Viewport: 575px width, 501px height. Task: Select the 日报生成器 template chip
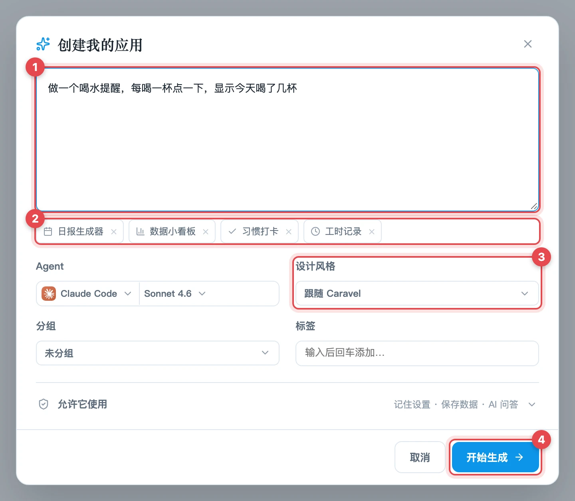pyautogui.click(x=80, y=231)
